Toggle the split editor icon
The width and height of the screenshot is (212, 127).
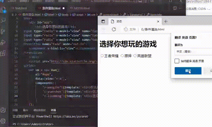(175, 8)
